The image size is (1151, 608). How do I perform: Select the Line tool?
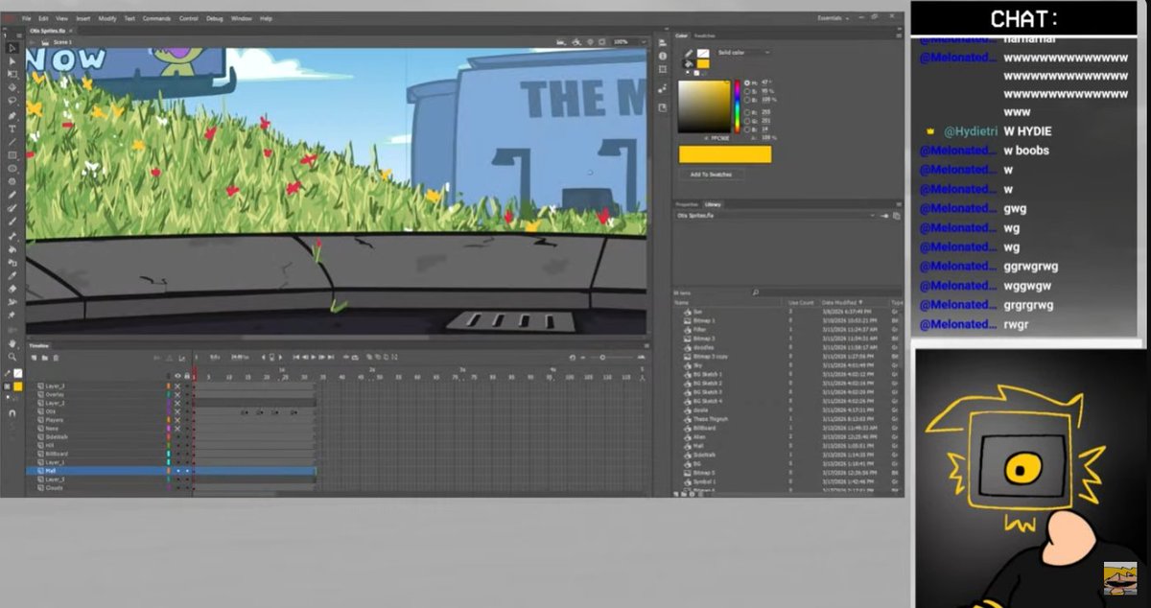pyautogui.click(x=12, y=142)
